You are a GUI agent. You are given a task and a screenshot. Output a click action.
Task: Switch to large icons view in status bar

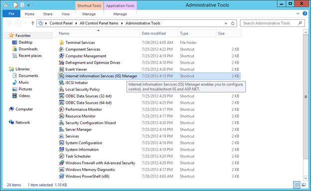tap(304, 185)
